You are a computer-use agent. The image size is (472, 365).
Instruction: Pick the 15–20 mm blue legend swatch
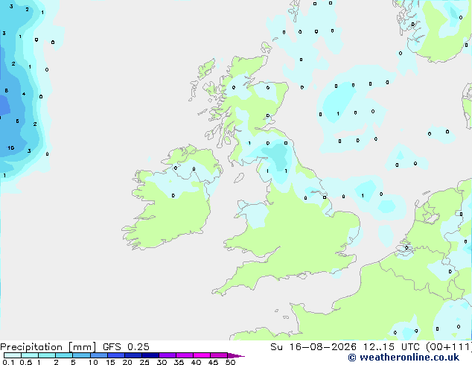tap(115, 355)
